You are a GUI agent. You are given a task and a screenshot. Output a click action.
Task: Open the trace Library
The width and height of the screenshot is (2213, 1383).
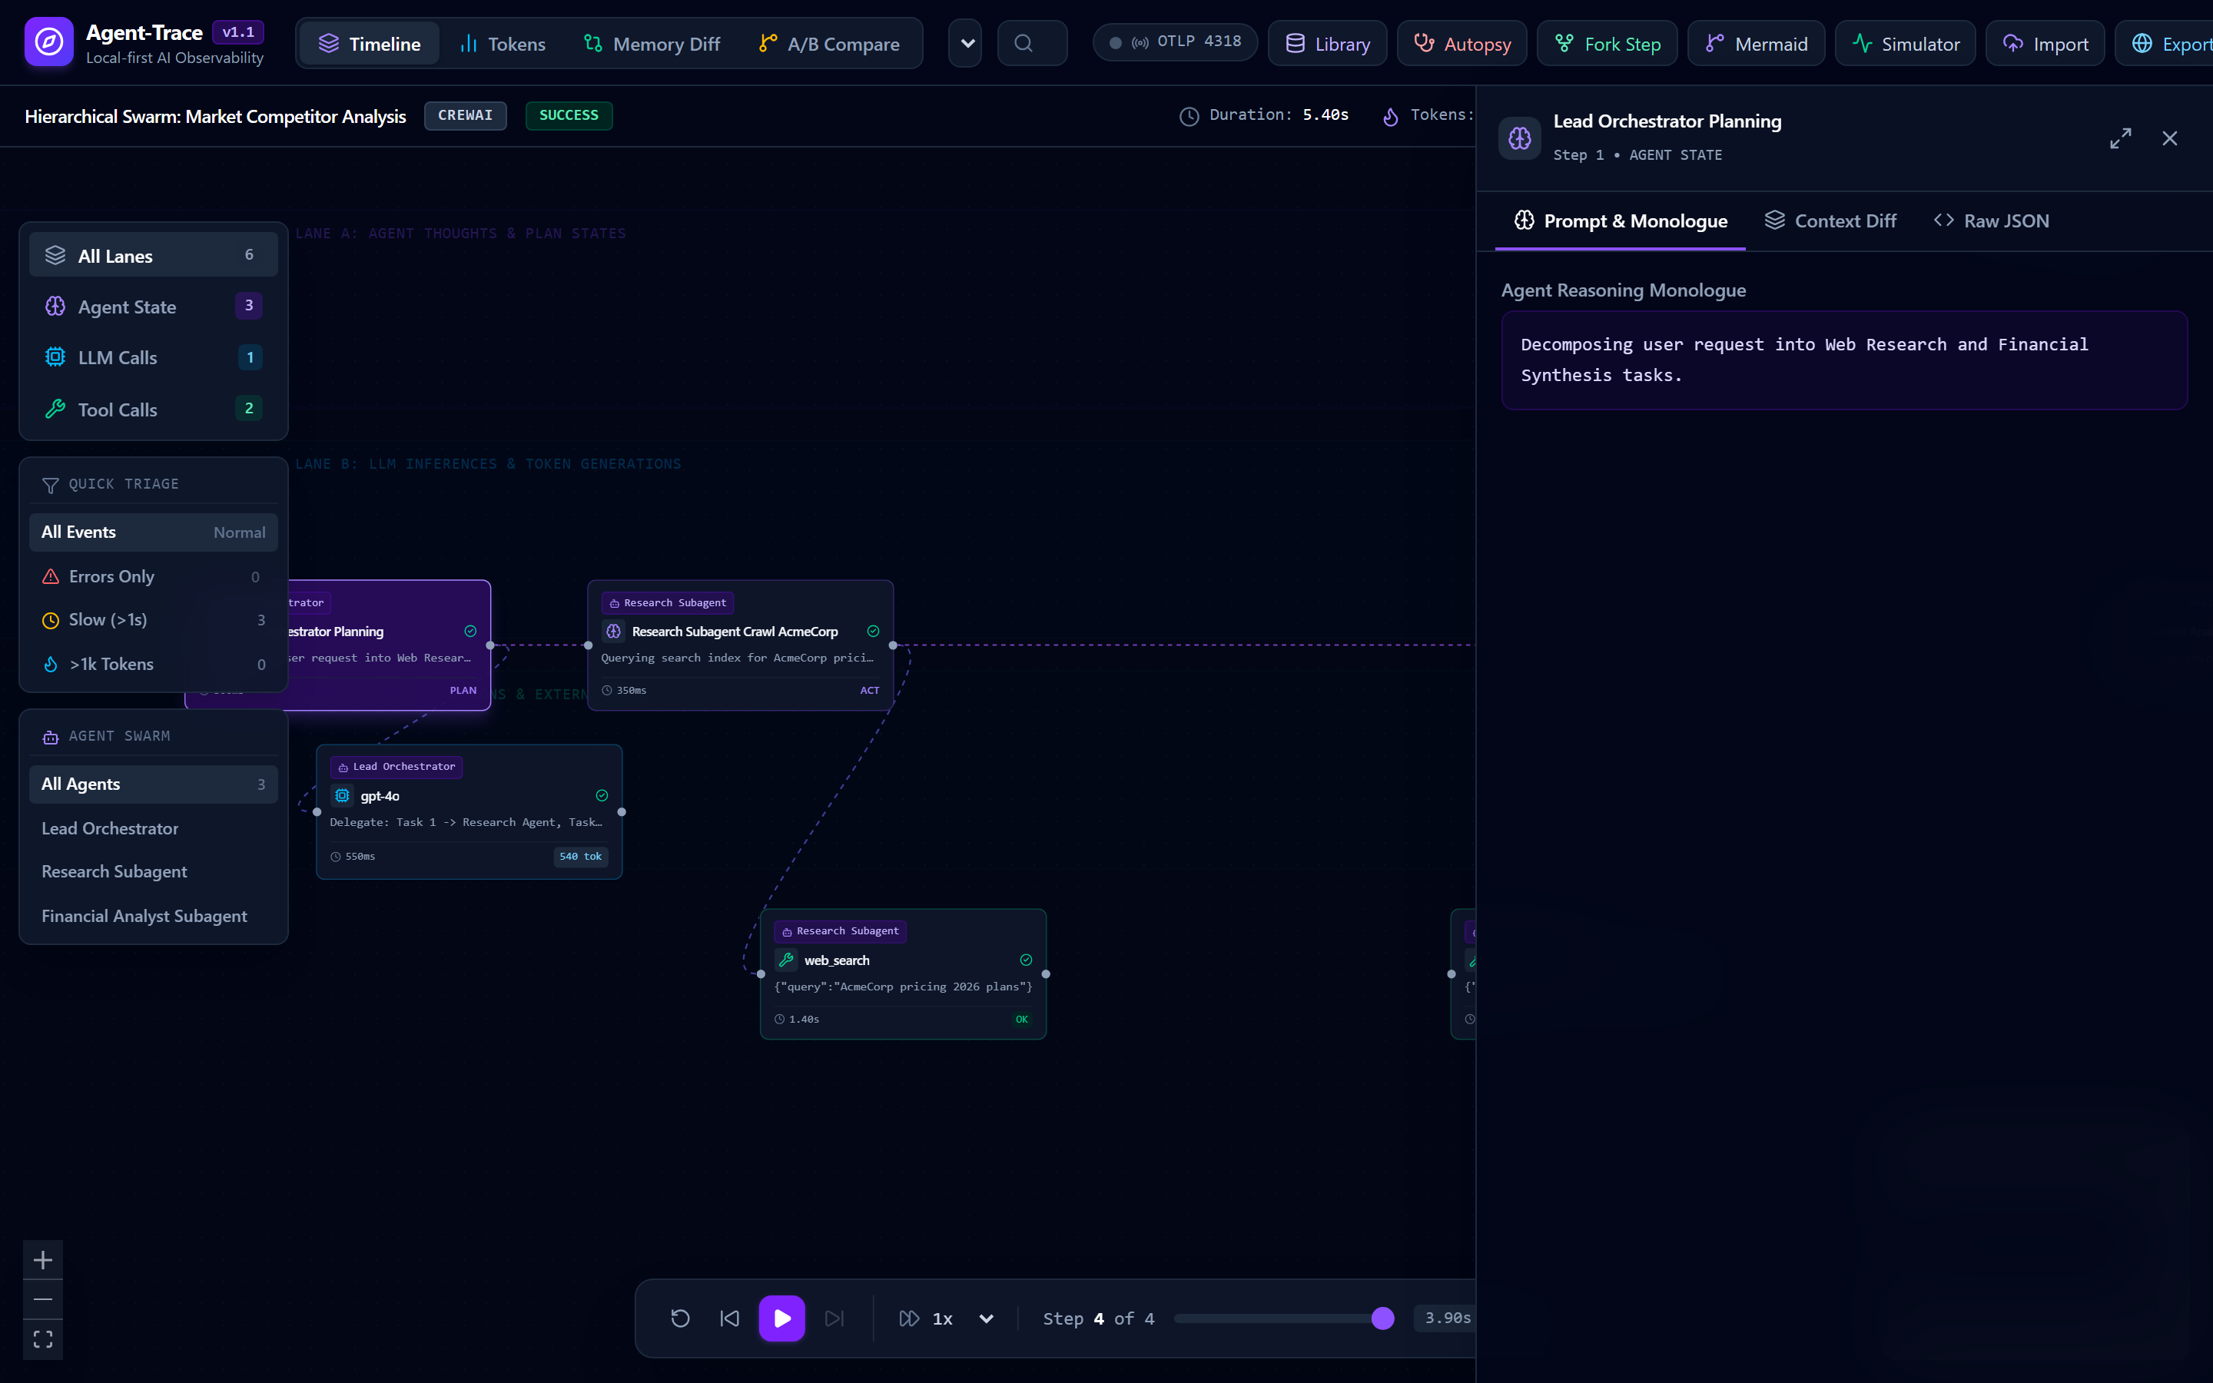[x=1328, y=43]
